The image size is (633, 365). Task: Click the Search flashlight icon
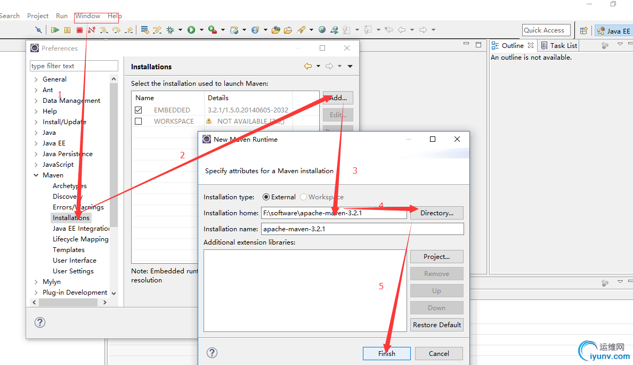[x=301, y=30]
